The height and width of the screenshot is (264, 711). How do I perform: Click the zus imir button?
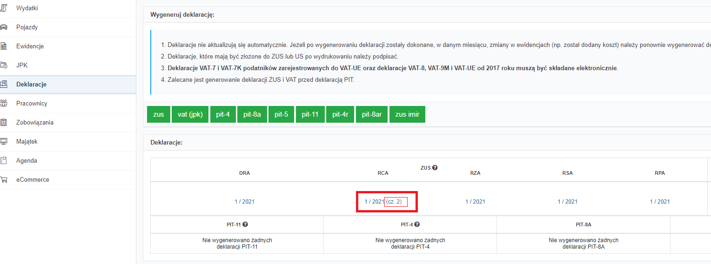pos(407,114)
